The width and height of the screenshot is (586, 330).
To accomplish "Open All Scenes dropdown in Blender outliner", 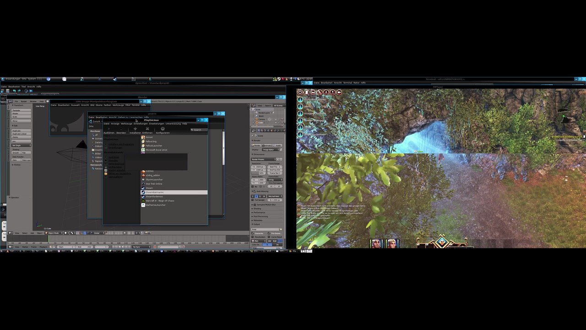I will tap(279, 105).
